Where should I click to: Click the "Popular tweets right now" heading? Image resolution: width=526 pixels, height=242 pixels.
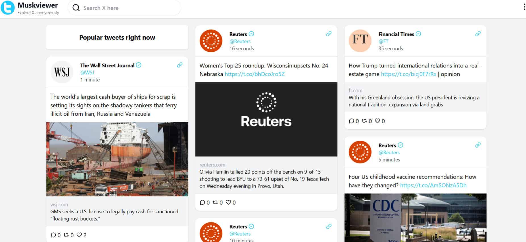coord(117,37)
